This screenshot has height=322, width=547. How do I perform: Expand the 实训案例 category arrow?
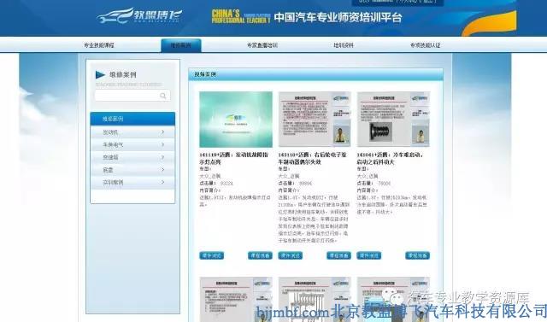[x=162, y=182]
